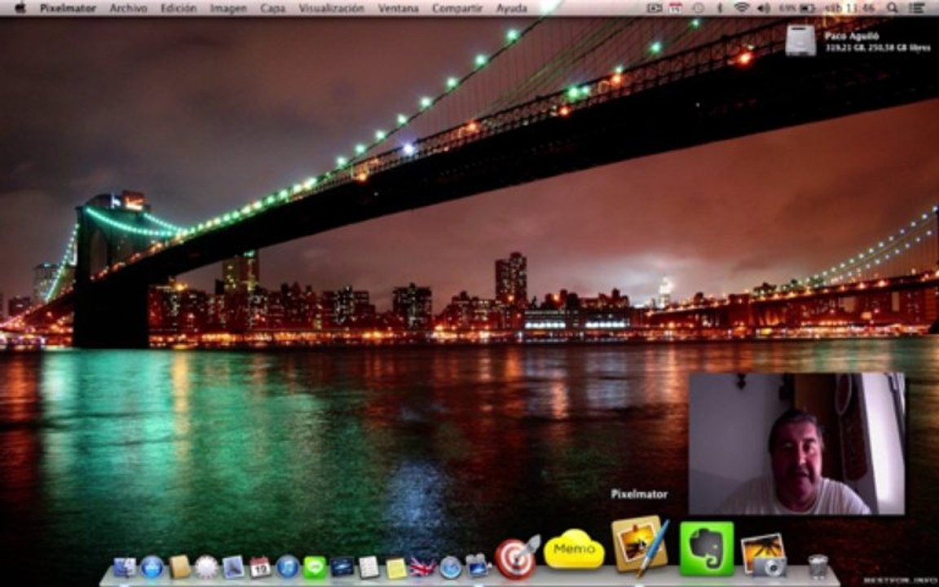The width and height of the screenshot is (939, 587).
Task: Open the red target with pen app
Action: [517, 558]
